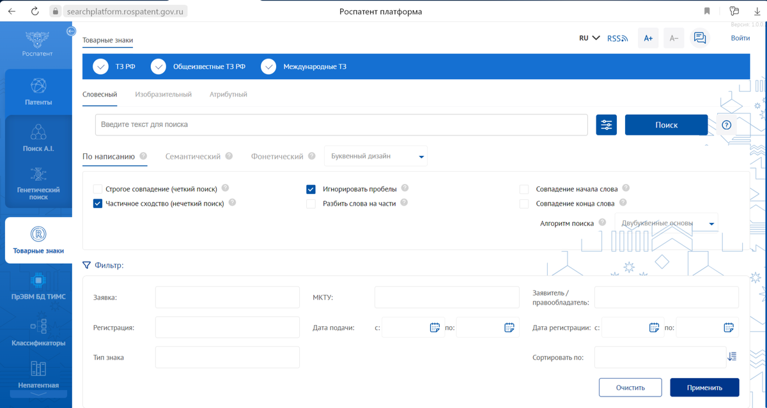Uncheck Частичное сходство checkbox
This screenshot has height=408, width=767.
pos(98,204)
